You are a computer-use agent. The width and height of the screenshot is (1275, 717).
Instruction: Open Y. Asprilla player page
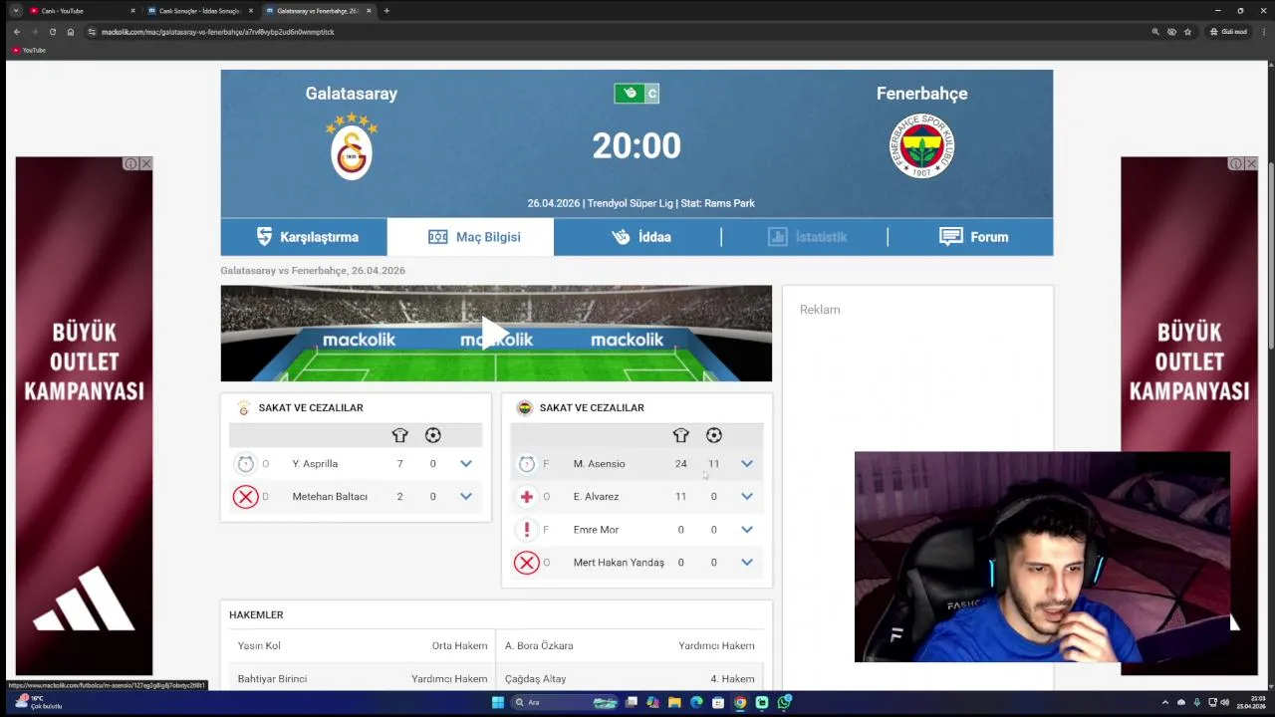point(315,464)
